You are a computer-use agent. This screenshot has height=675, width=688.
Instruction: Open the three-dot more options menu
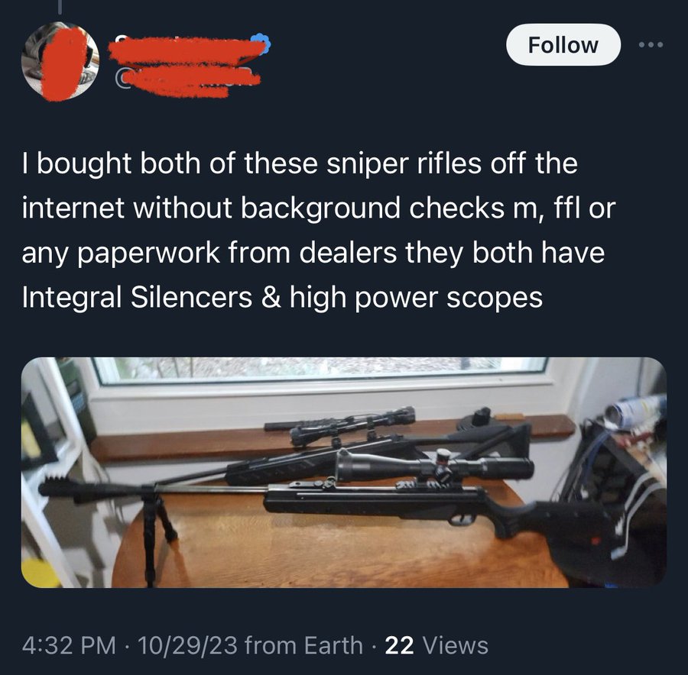[651, 45]
